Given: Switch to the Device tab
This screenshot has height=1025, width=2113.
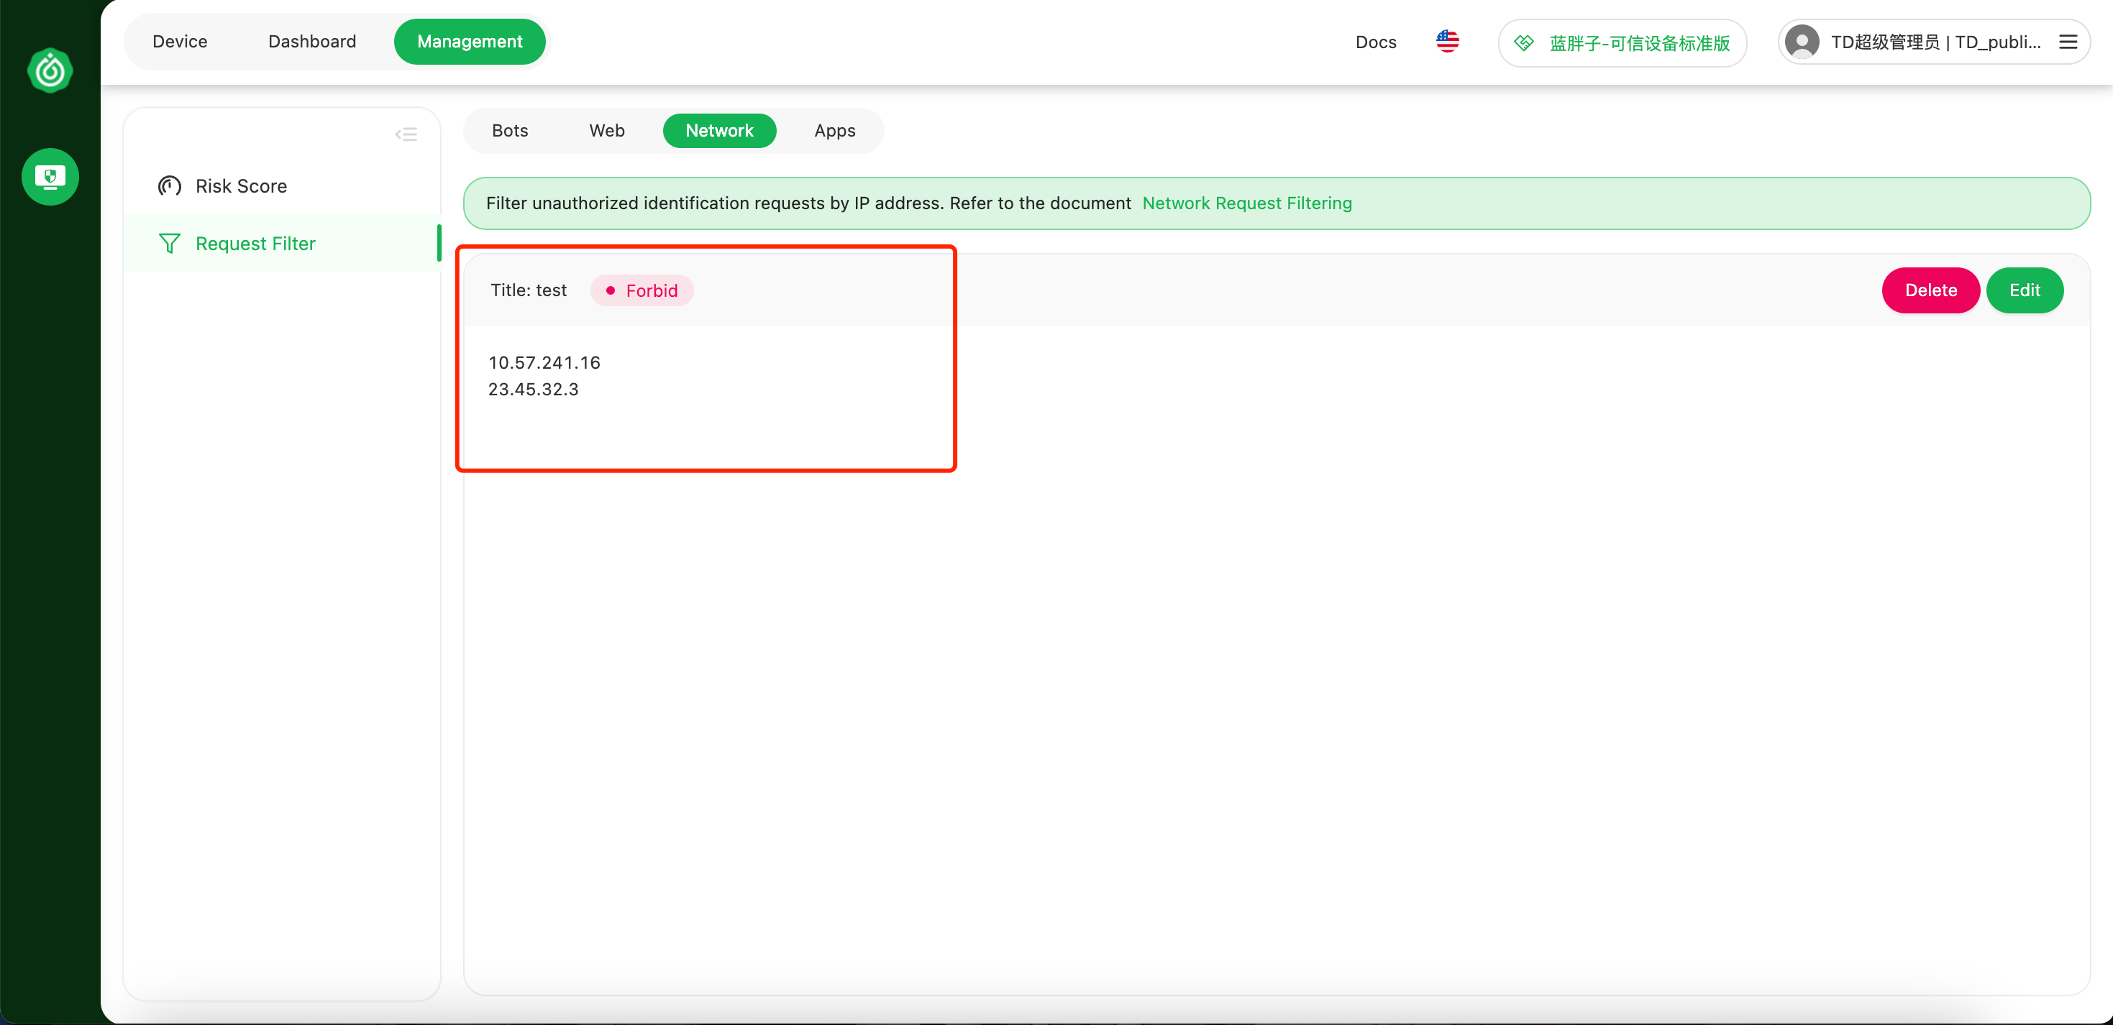Looking at the screenshot, I should [180, 42].
